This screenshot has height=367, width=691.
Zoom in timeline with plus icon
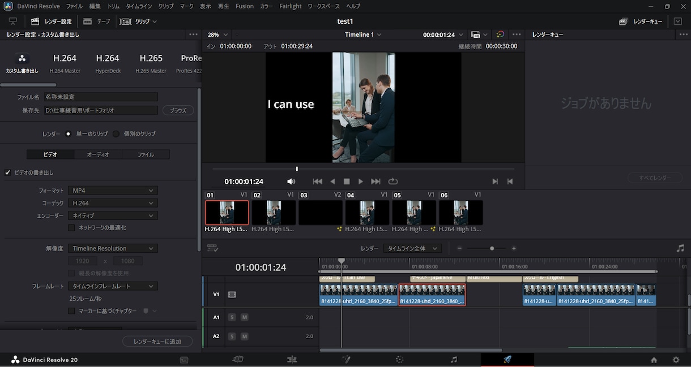click(514, 248)
